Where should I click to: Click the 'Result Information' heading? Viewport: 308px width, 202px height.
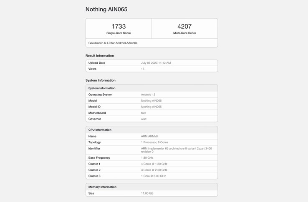(100, 55)
